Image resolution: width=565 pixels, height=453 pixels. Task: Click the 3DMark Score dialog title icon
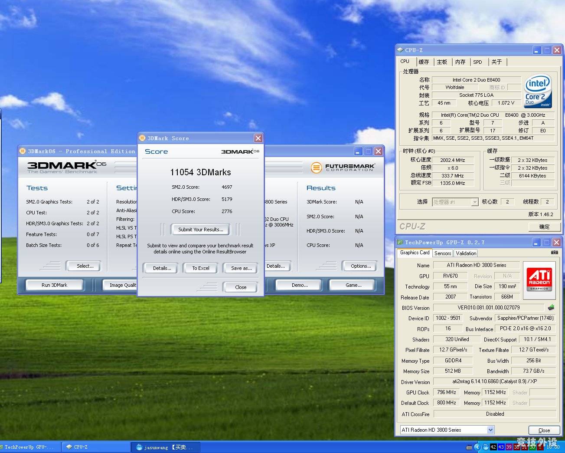pos(142,138)
